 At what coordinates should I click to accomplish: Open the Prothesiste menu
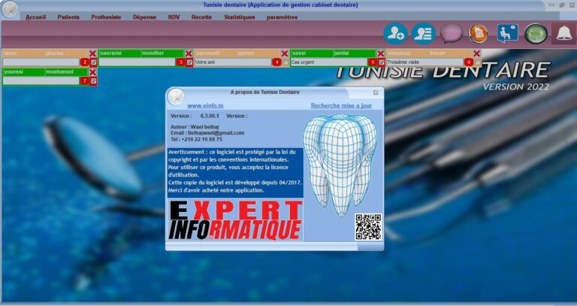click(x=106, y=17)
